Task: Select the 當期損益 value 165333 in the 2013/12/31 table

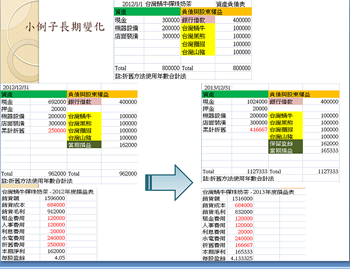Action: (x=330, y=151)
